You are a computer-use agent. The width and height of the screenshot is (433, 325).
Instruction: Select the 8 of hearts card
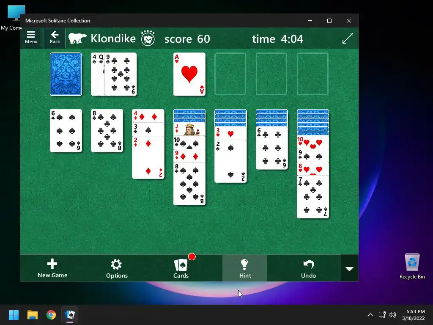[313, 168]
